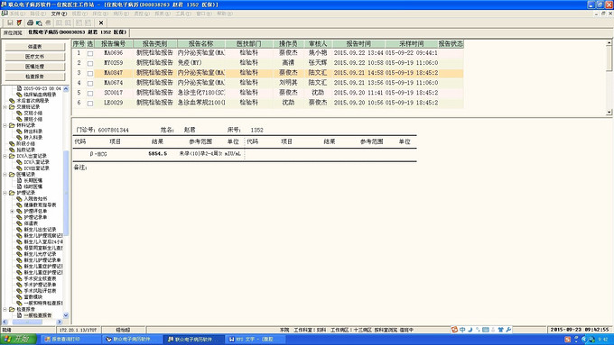The image size is (614, 345).
Task: Open the Windows Start button
Action: tap(18, 339)
